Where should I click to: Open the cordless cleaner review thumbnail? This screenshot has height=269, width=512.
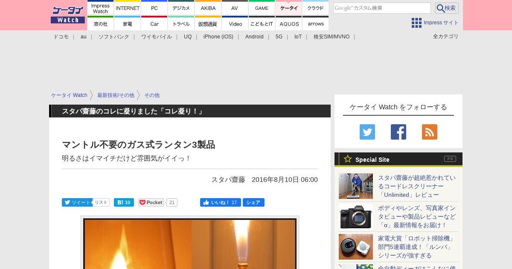[x=356, y=186]
